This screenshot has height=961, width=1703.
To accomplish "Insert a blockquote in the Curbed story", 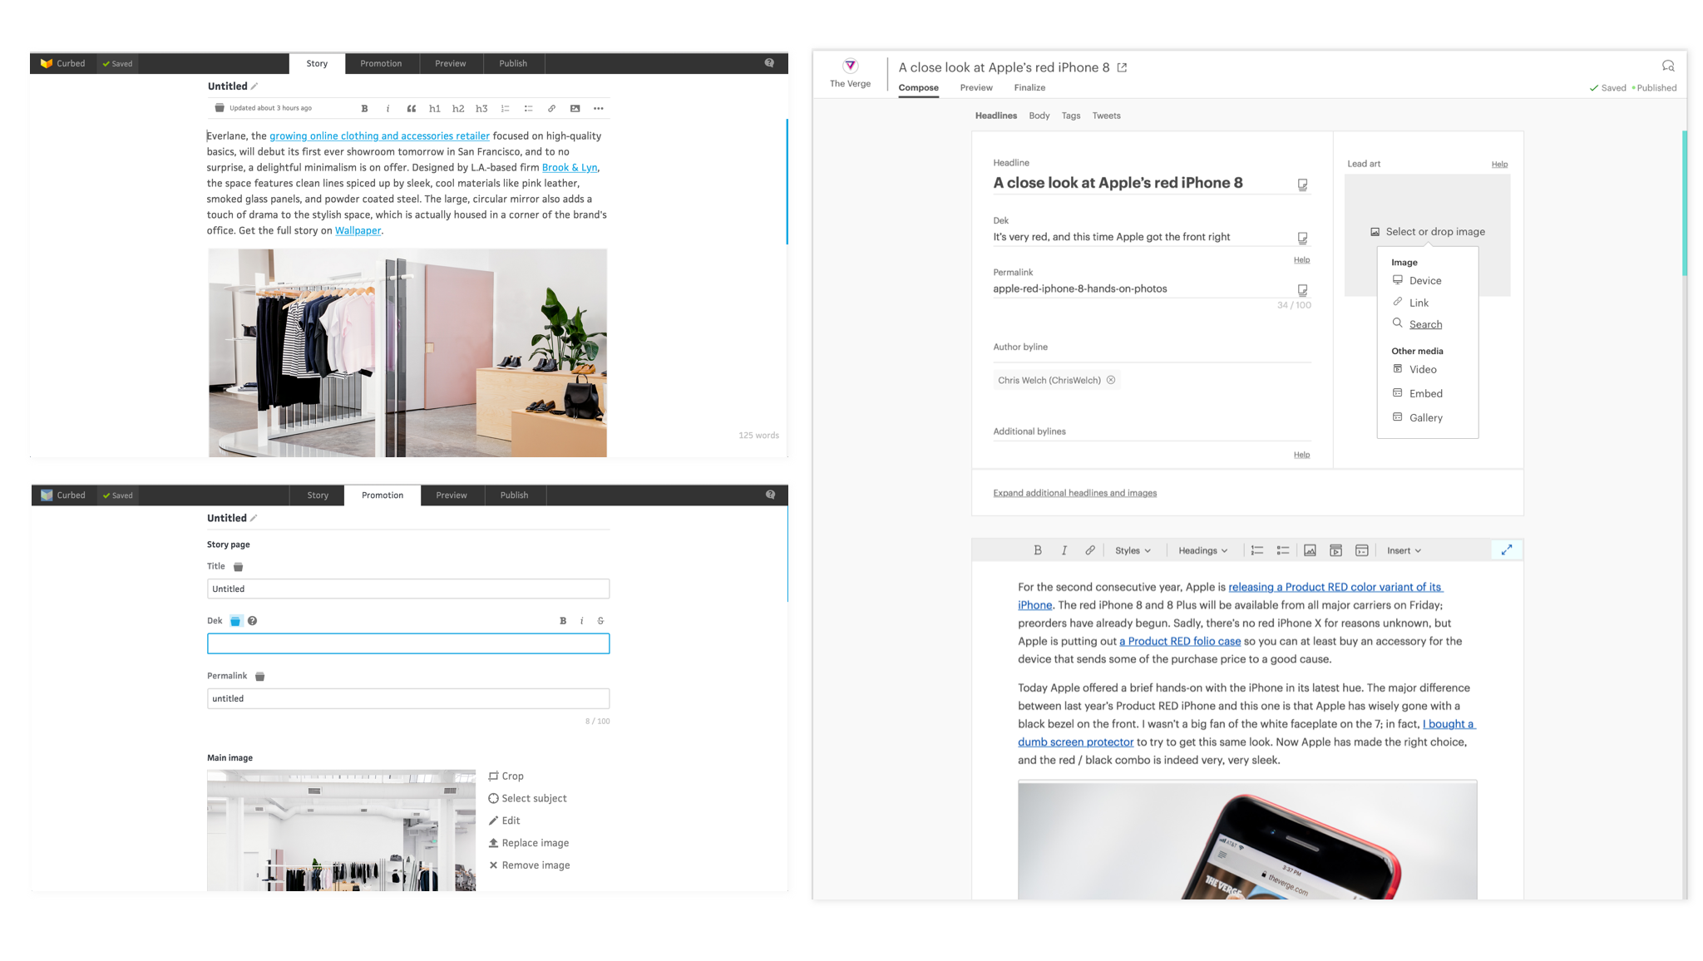I will [411, 108].
